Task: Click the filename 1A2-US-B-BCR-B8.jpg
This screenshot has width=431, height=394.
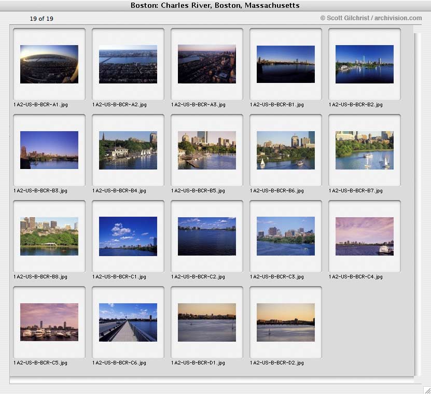Action: tap(40, 277)
